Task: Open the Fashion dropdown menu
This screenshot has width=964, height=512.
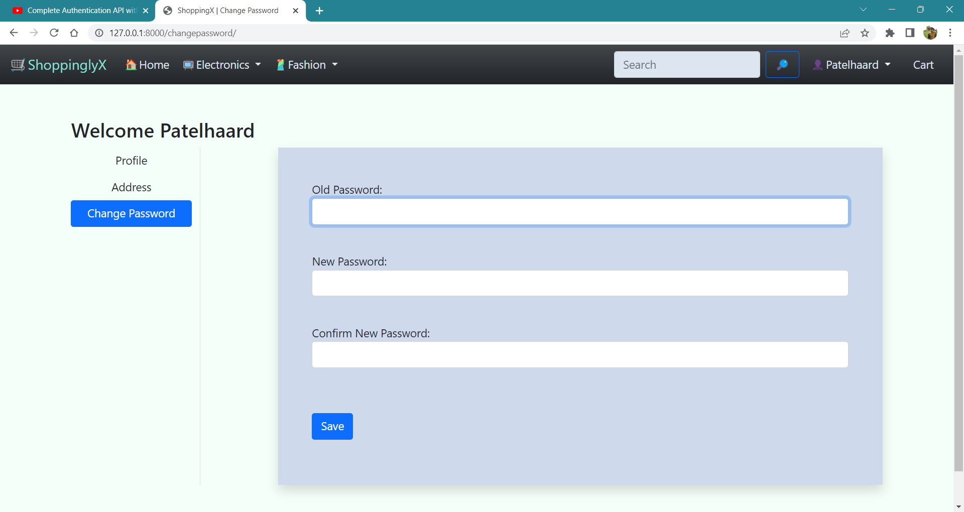Action: tap(306, 64)
